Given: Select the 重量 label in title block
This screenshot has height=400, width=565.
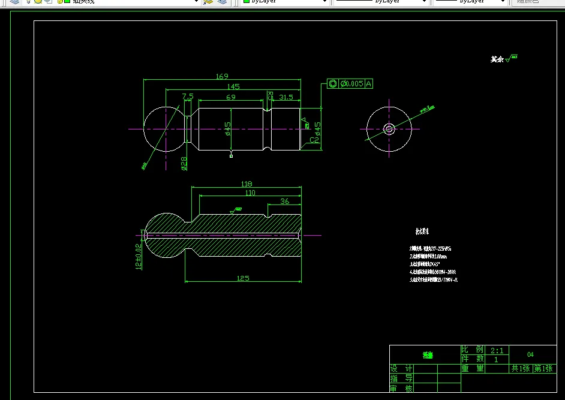Looking at the screenshot, I should click(473, 368).
